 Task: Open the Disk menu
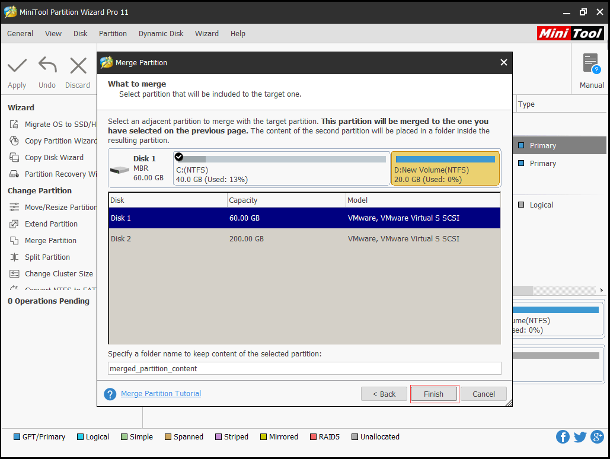tap(81, 33)
